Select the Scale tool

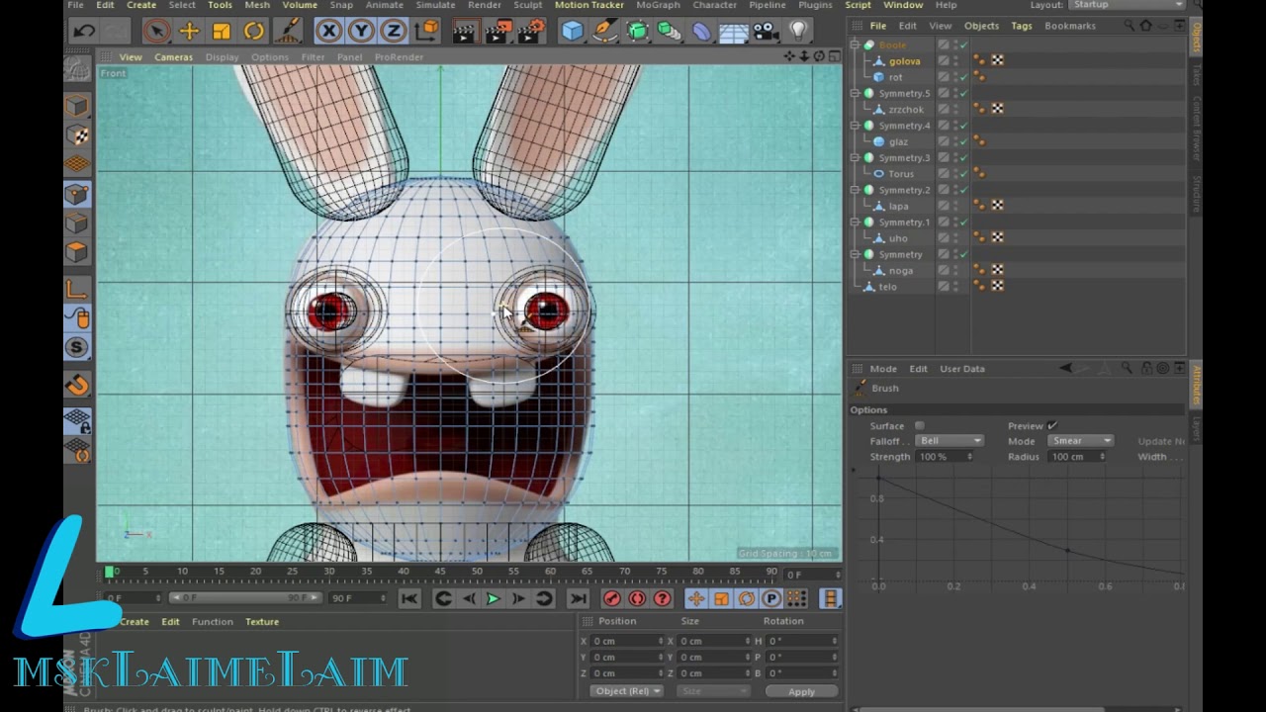[x=222, y=31]
